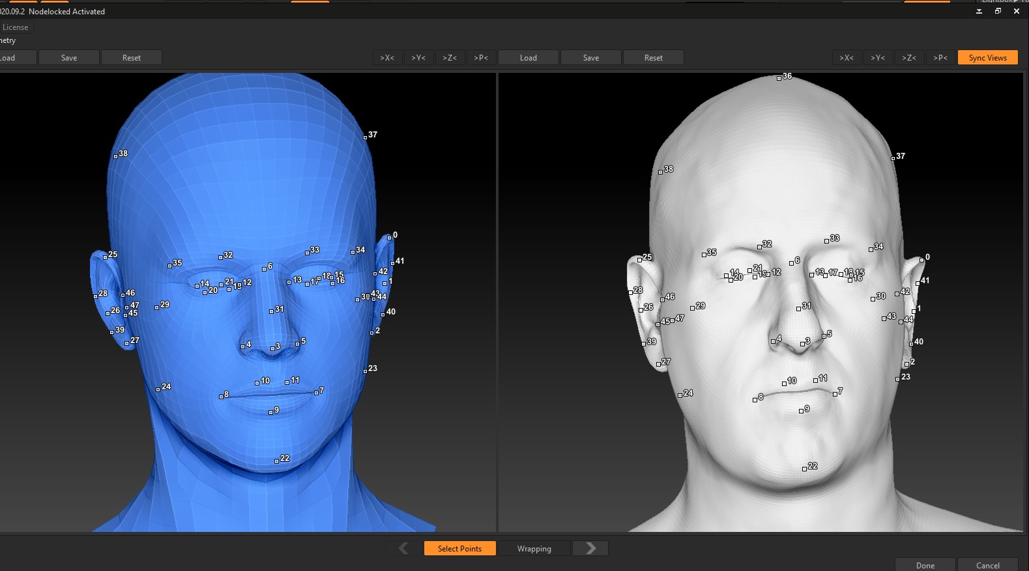This screenshot has width=1029, height=571.
Task: Open the License menu
Action: [x=15, y=27]
